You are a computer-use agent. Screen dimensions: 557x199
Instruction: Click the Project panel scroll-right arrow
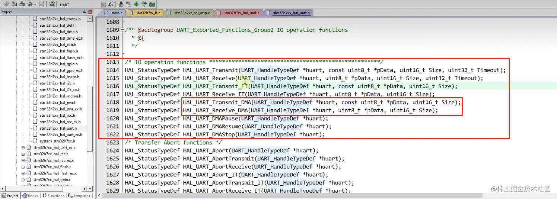point(85,189)
